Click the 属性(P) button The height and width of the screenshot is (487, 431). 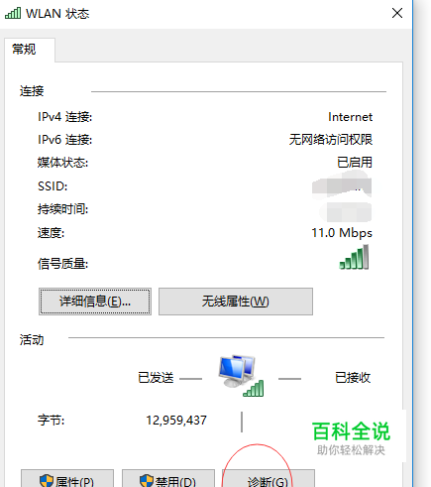click(x=67, y=478)
